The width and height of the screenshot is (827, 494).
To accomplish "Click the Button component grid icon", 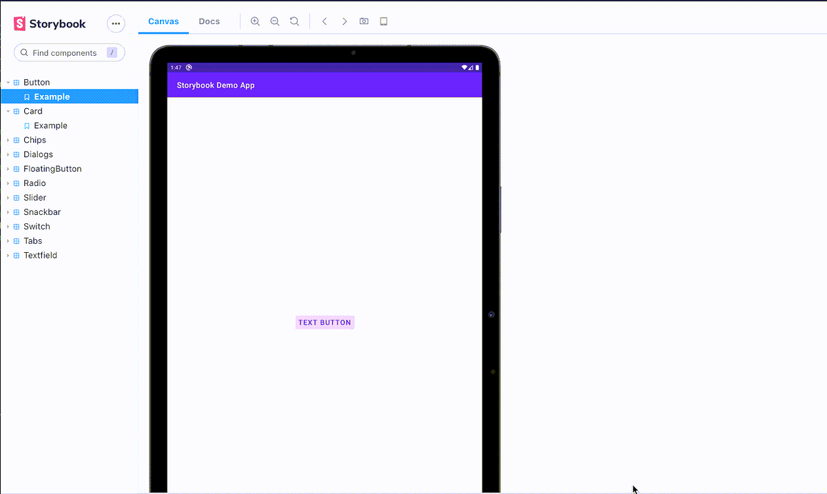I will click(x=16, y=82).
